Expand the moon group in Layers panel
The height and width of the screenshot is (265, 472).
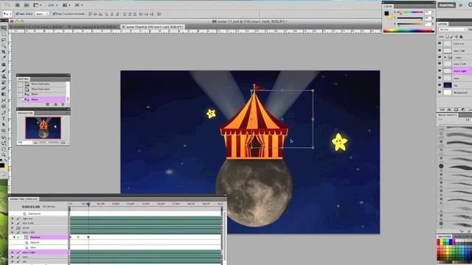point(445,57)
